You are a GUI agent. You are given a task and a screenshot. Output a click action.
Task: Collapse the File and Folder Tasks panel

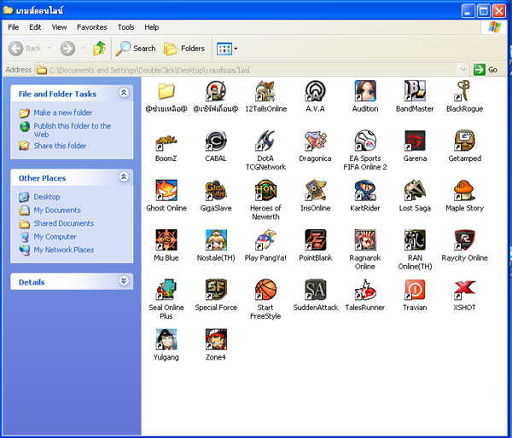[124, 93]
